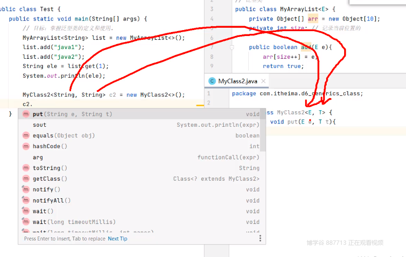This screenshot has width=406, height=257.
Task: Select notify() completion entry
Action: (x=139, y=189)
